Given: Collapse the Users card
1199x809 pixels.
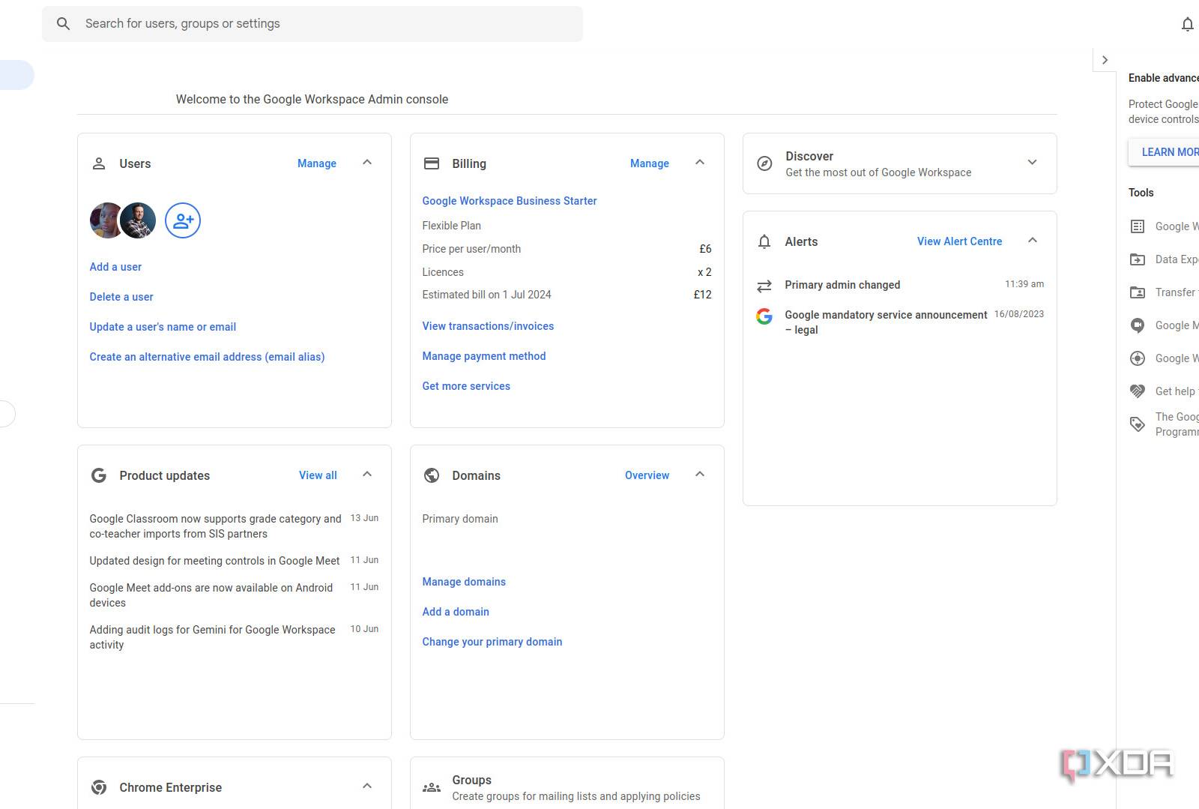Looking at the screenshot, I should [367, 163].
